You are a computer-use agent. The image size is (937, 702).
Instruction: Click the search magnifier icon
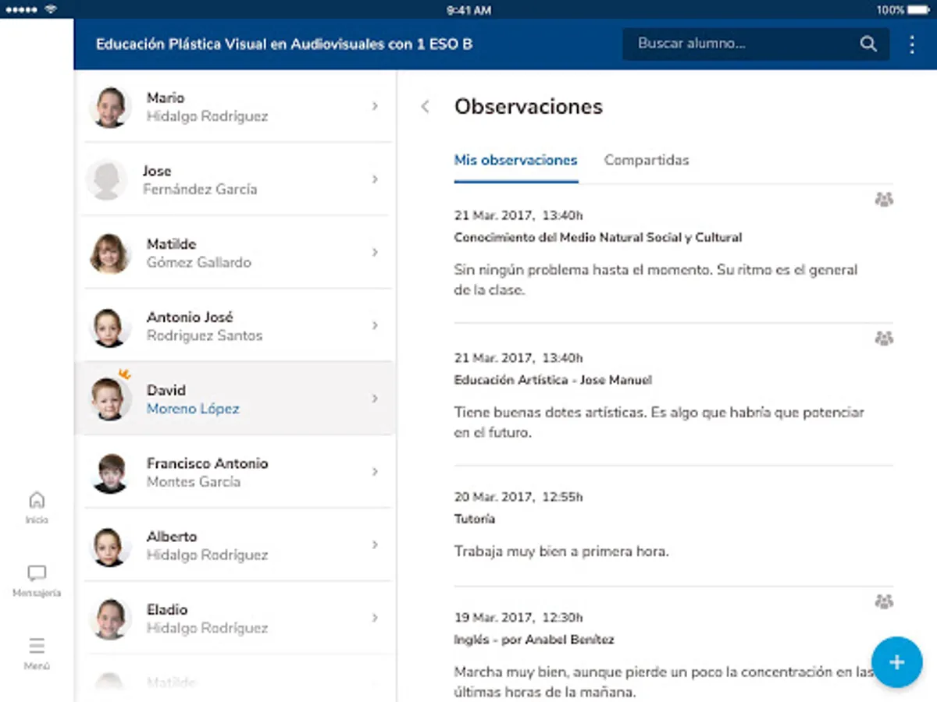tap(868, 44)
